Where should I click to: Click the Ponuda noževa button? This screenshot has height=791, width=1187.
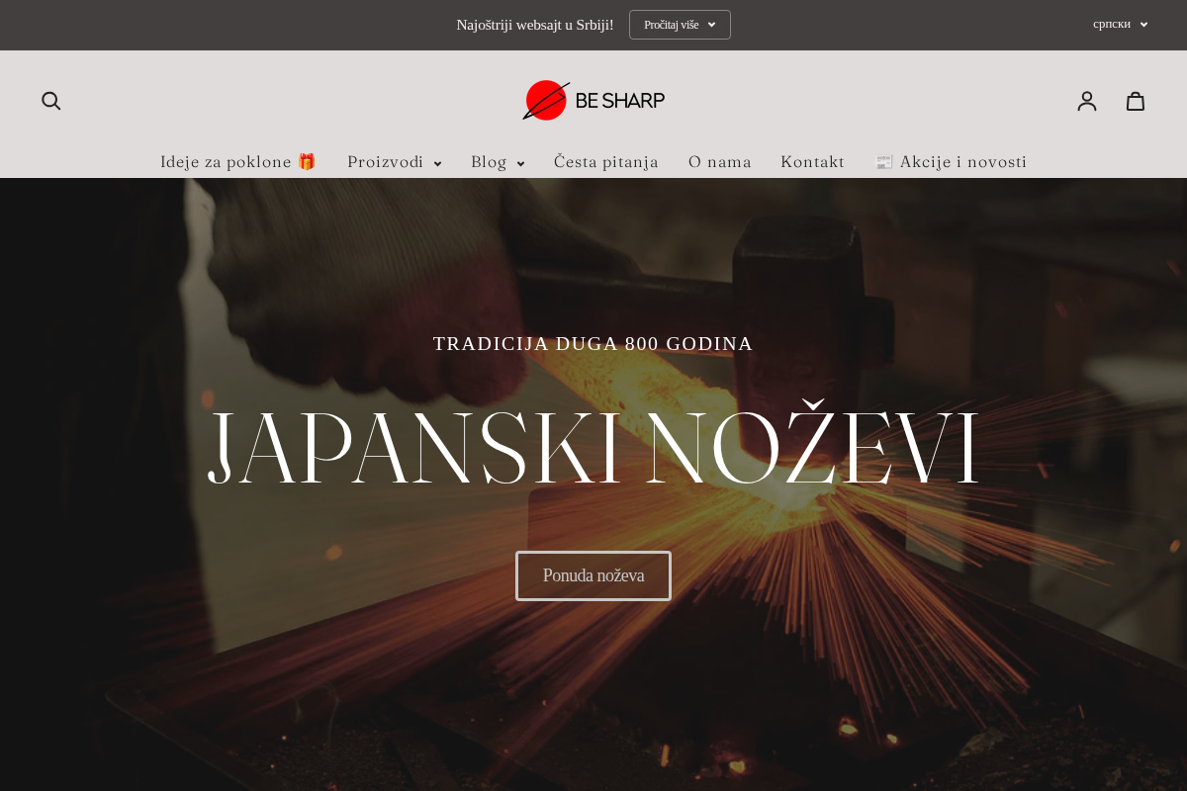pos(593,575)
